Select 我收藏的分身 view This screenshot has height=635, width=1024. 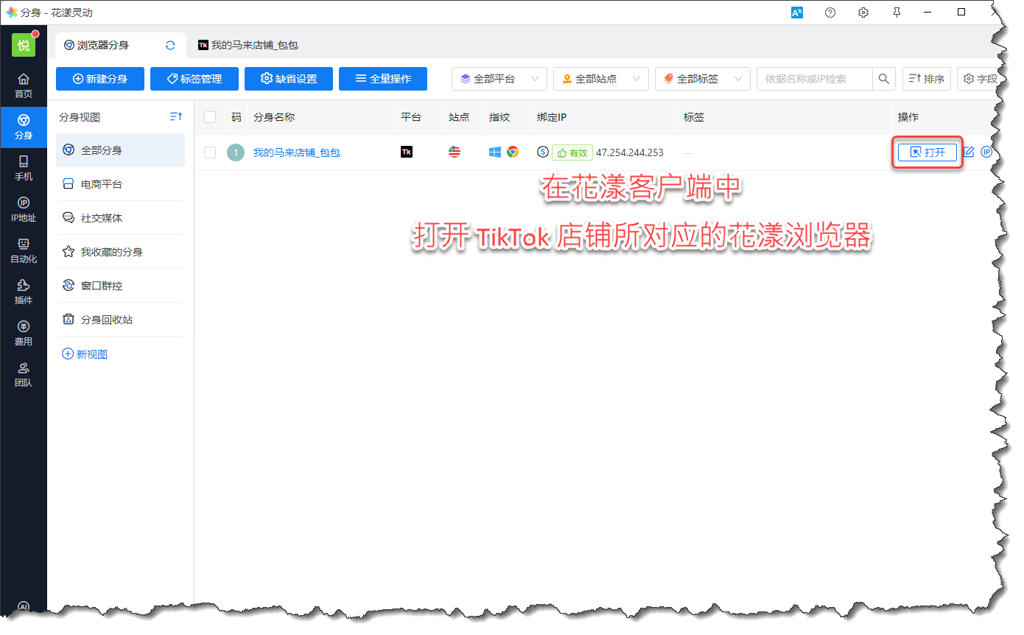pyautogui.click(x=120, y=252)
